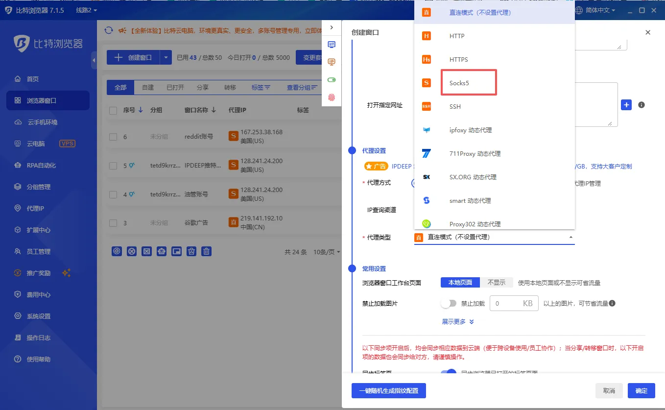
Task: Select ipfoxy 动态代理 from the list
Action: pyautogui.click(x=495, y=130)
